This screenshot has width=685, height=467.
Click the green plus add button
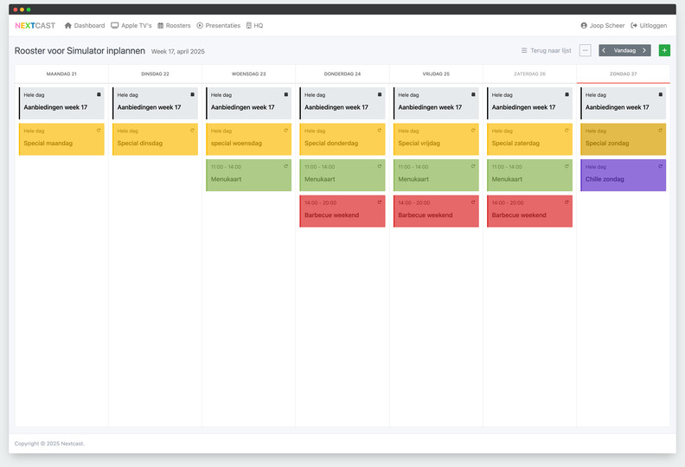[663, 50]
